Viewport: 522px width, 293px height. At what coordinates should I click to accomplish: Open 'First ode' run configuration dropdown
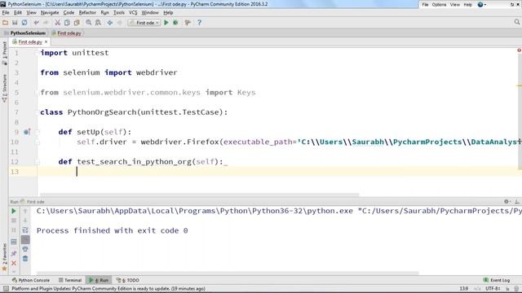[x=144, y=23]
